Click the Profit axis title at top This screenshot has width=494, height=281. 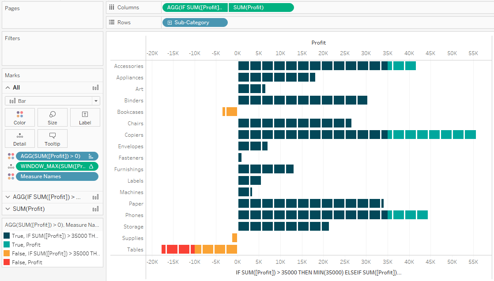318,43
